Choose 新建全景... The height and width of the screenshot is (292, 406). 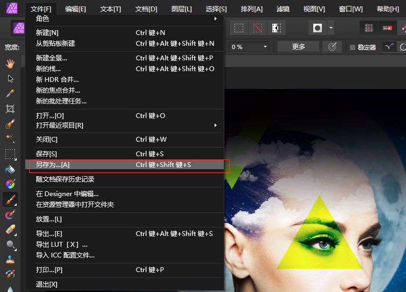click(125, 58)
